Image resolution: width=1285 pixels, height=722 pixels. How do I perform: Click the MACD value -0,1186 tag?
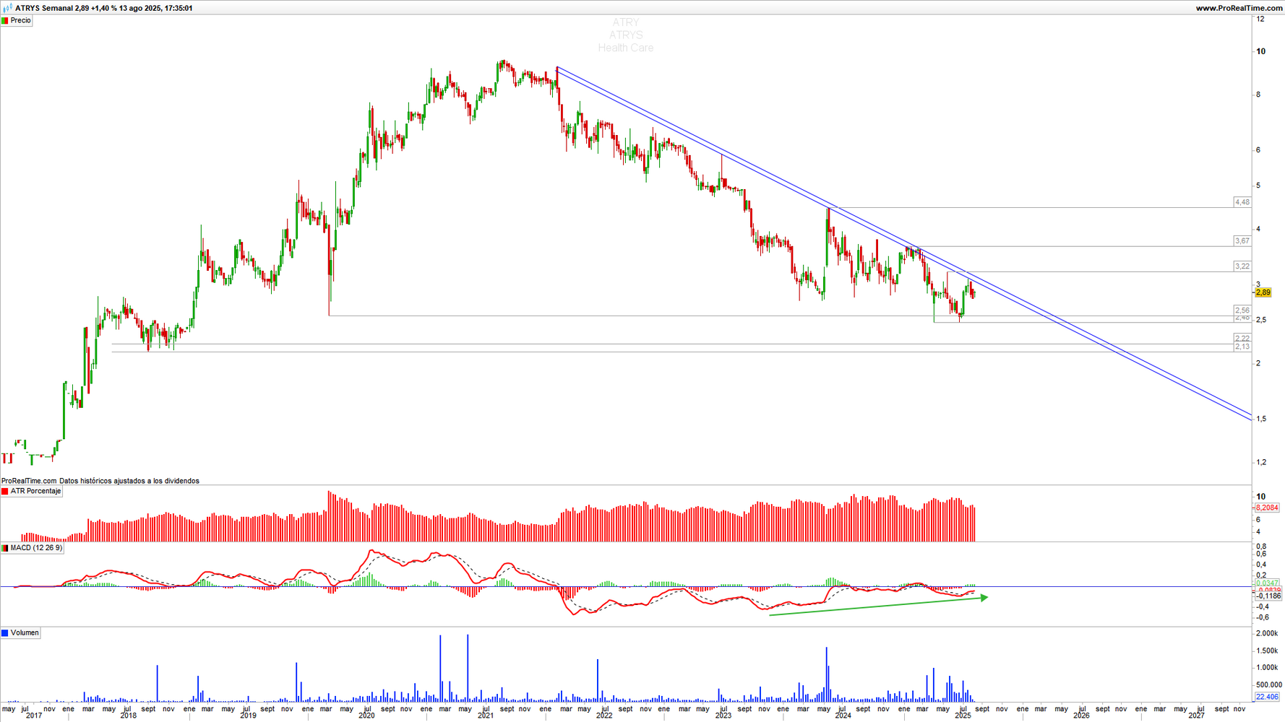(x=1268, y=596)
